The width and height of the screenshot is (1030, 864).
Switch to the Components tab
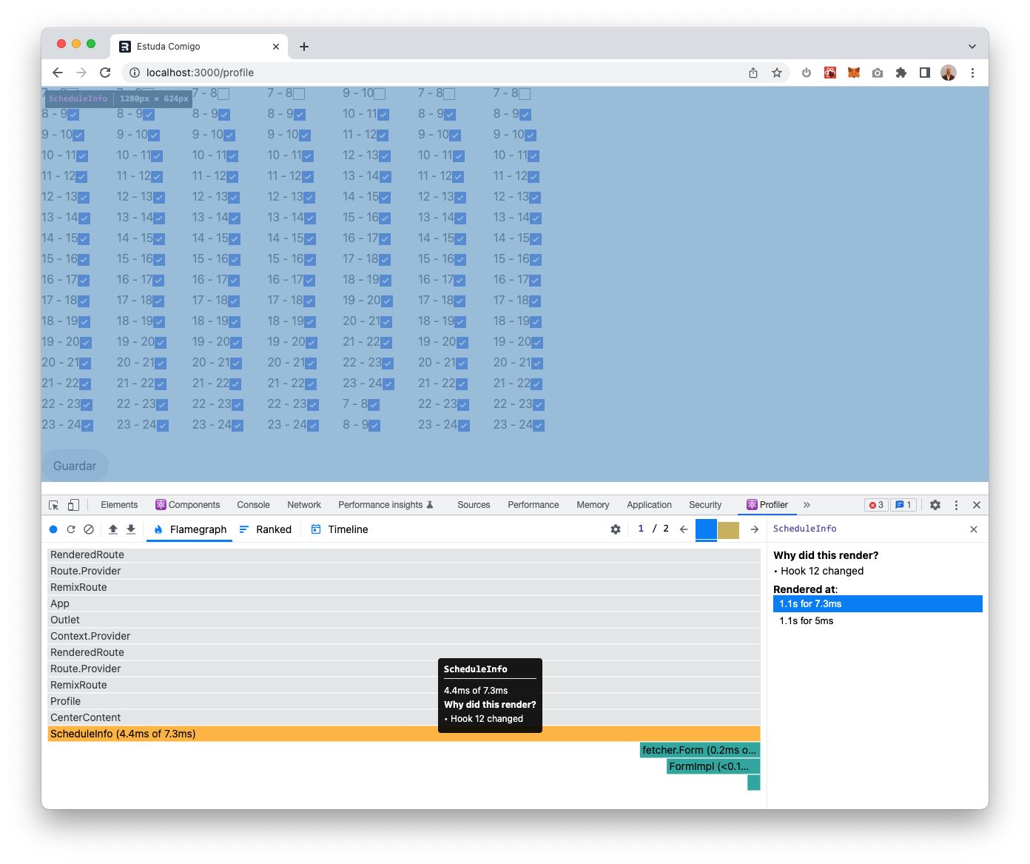(188, 504)
